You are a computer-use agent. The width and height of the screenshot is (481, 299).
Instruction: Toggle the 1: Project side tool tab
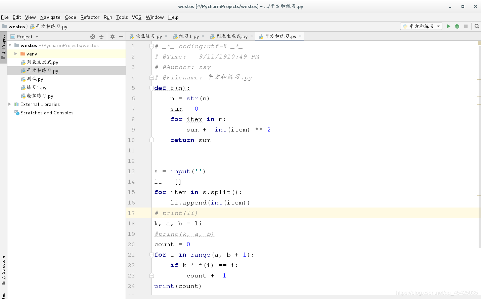coord(3,47)
